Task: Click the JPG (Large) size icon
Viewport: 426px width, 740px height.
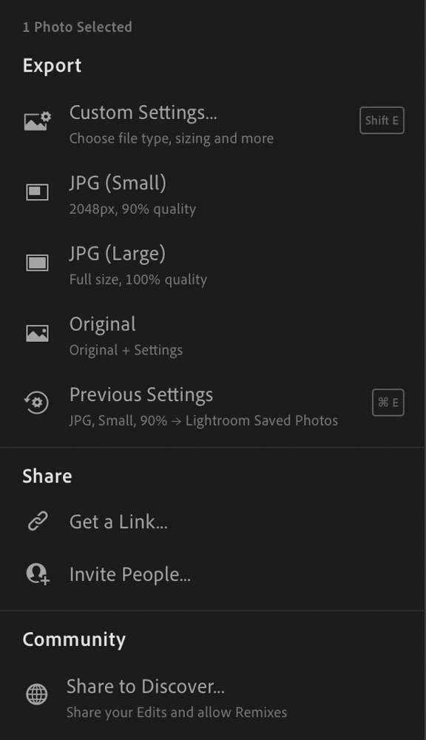Action: point(37,263)
